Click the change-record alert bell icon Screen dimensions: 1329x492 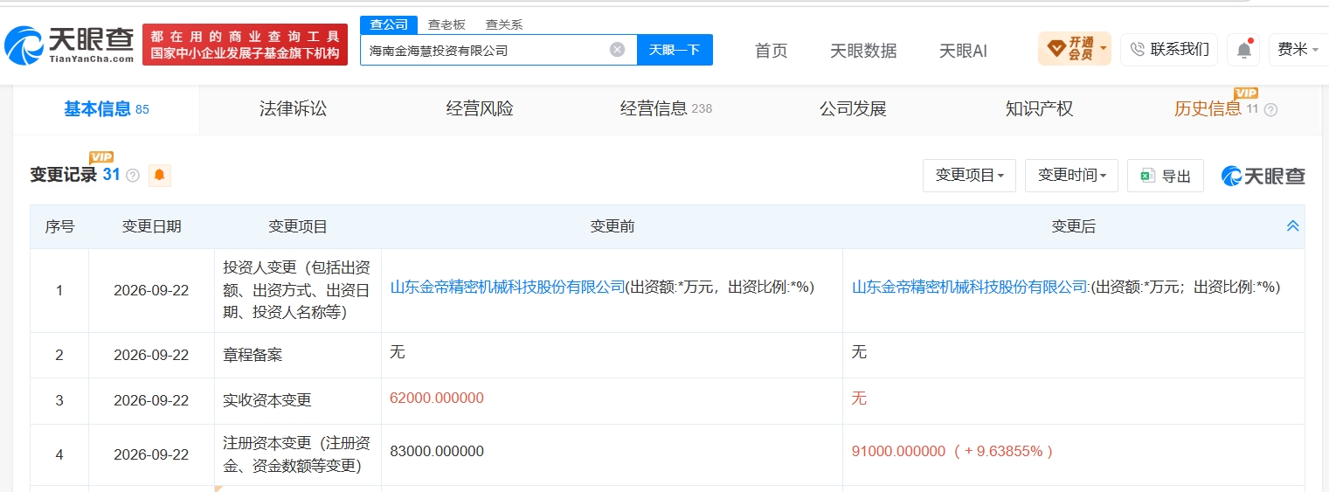coord(159,175)
